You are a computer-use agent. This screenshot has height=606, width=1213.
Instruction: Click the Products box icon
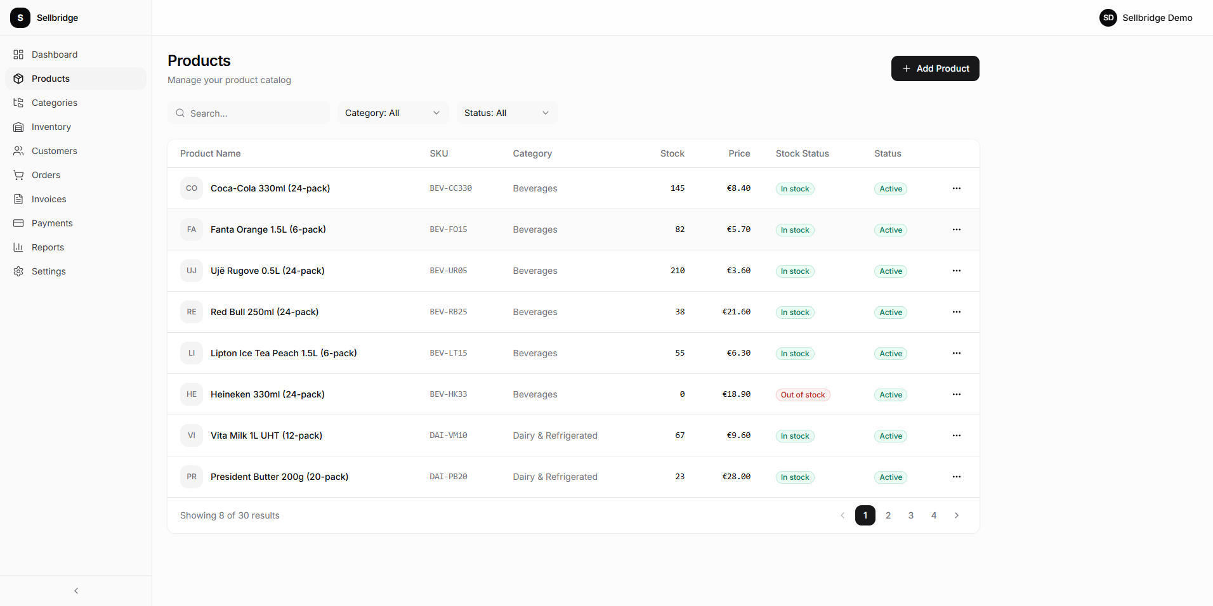[x=19, y=79]
